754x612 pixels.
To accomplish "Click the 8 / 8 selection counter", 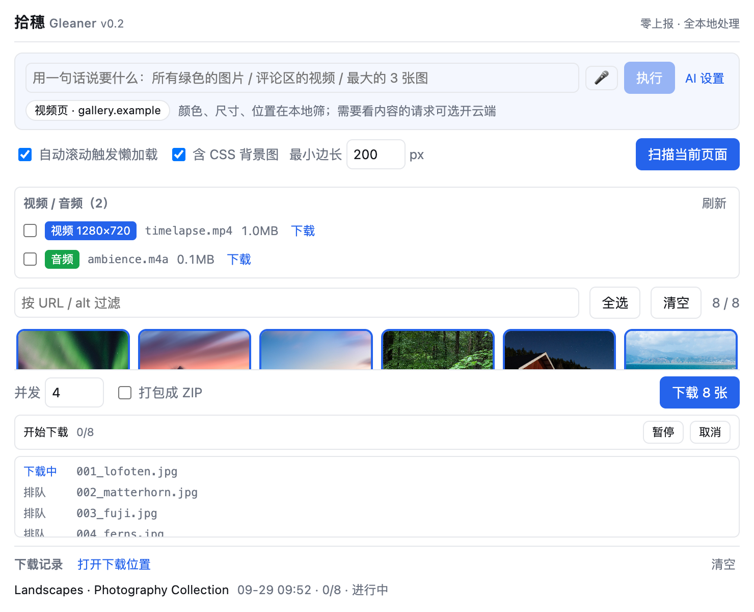I will [725, 303].
